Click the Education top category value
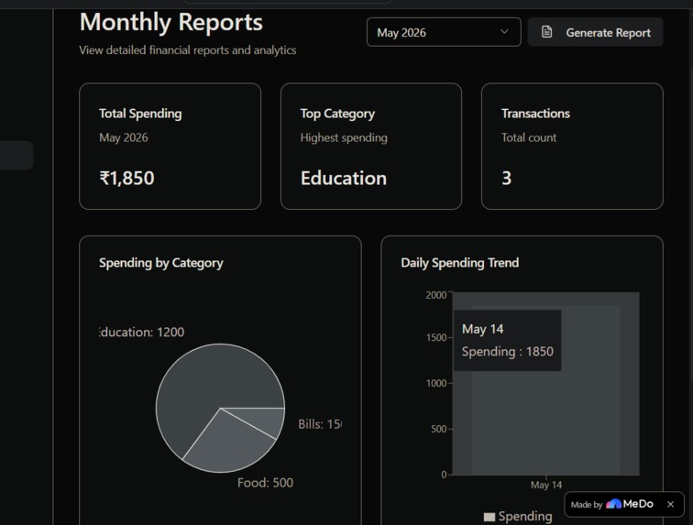This screenshot has width=693, height=525. 344,178
